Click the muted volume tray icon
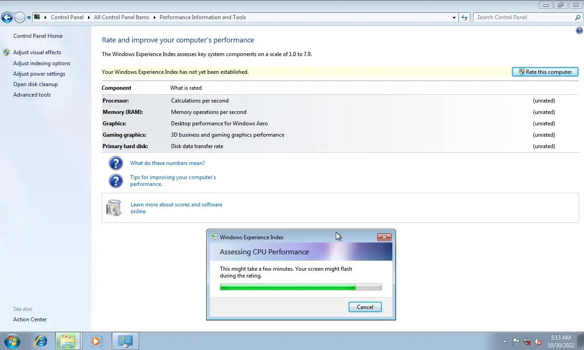 (x=538, y=341)
